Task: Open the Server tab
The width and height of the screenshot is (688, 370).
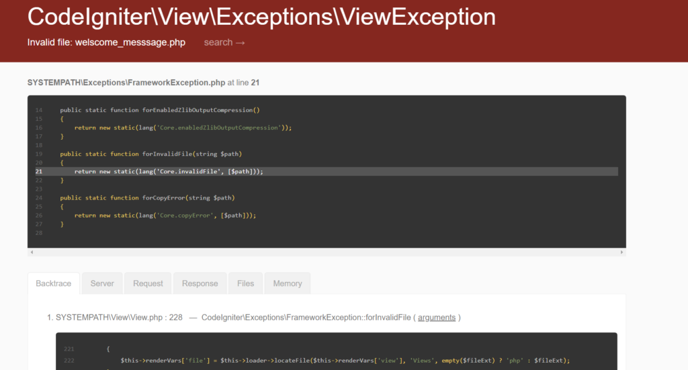Action: point(102,283)
